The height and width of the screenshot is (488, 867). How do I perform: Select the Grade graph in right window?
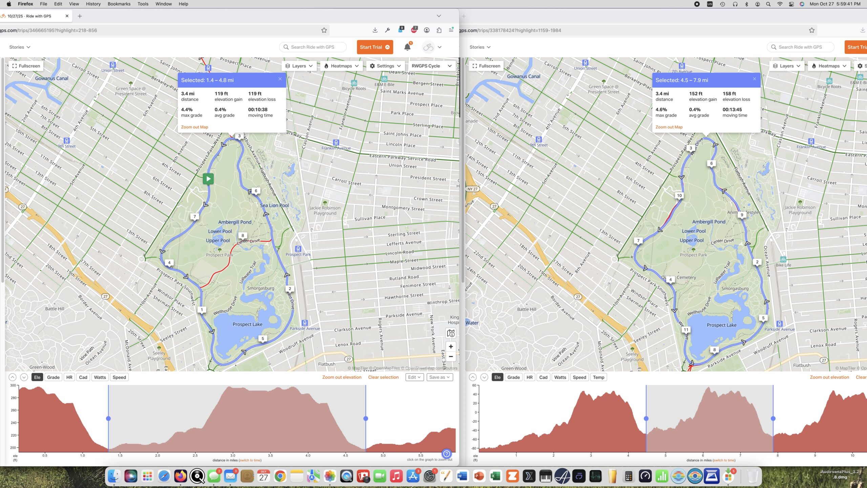(x=513, y=377)
